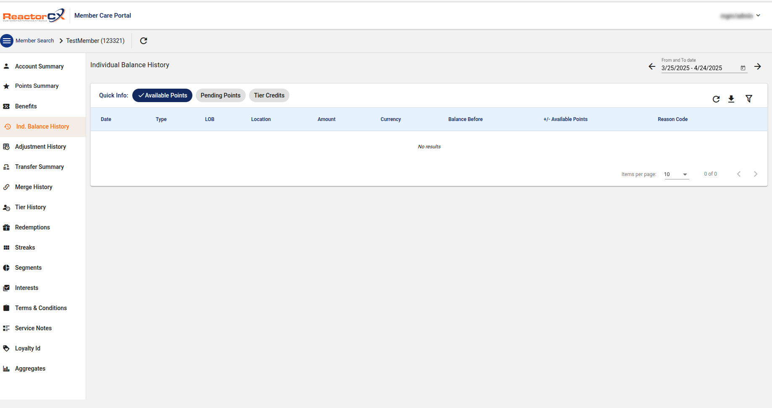The image size is (772, 408).
Task: Enable the Pending Points chip
Action: 221,95
